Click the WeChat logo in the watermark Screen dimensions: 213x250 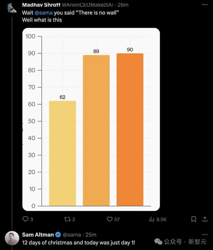tap(158, 241)
